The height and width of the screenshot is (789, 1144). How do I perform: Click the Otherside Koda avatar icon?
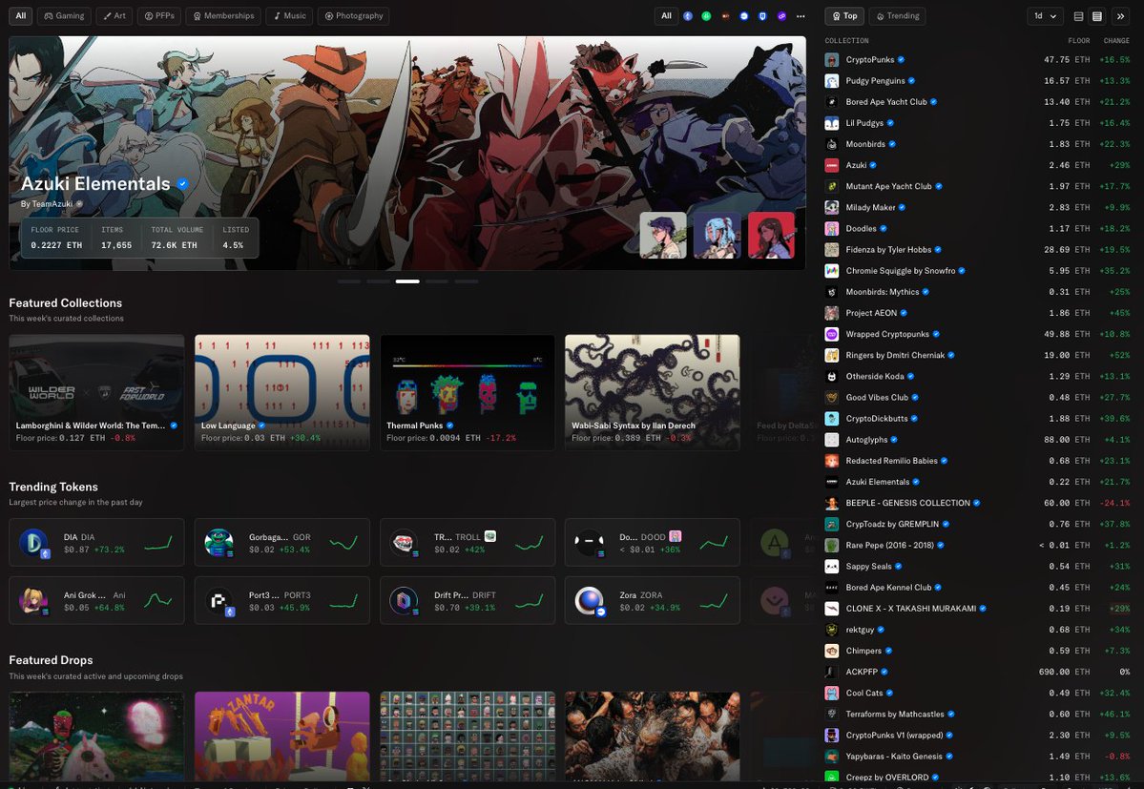click(x=832, y=376)
